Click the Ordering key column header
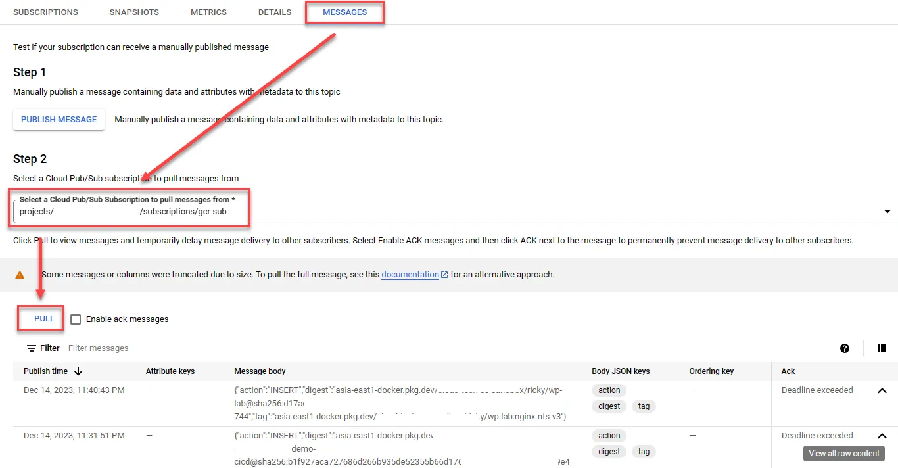 711,371
